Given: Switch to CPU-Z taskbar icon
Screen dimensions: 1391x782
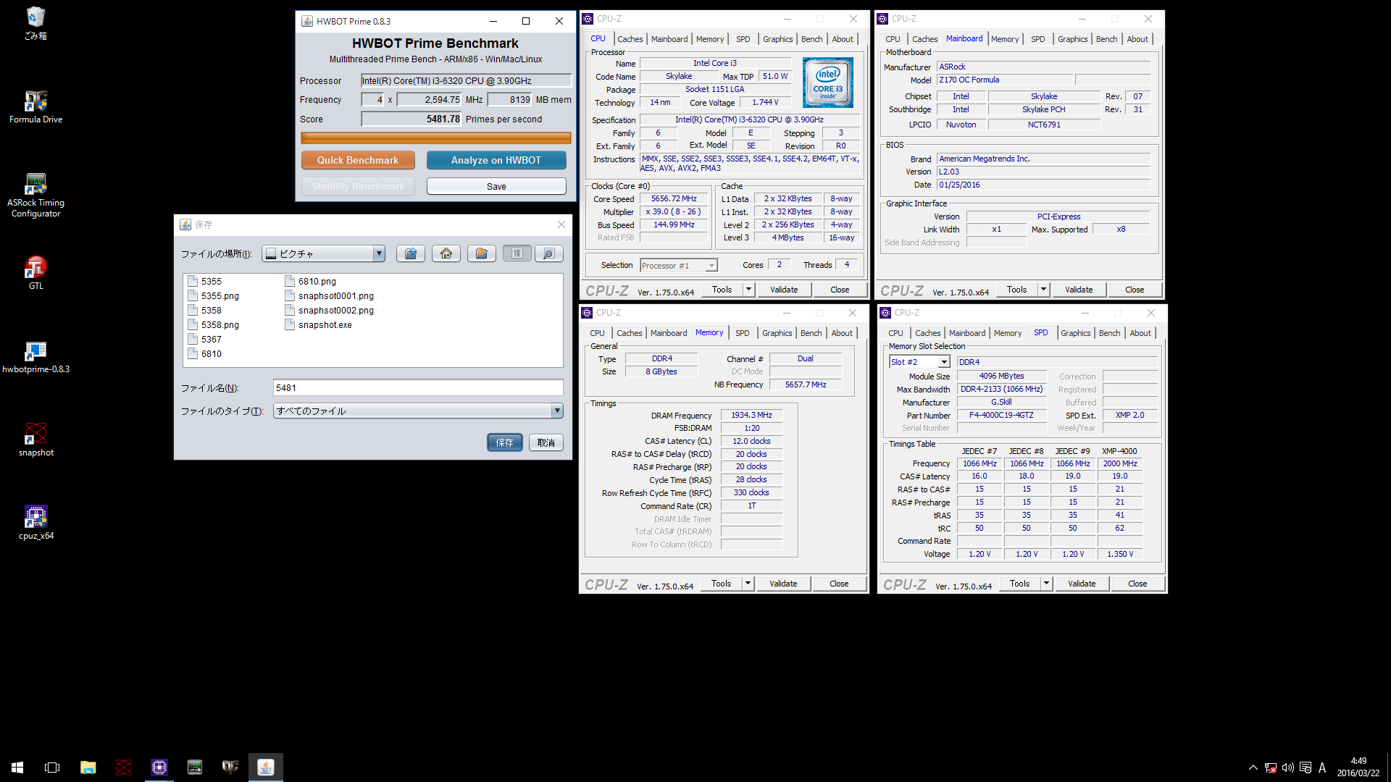Looking at the screenshot, I should click(x=159, y=767).
